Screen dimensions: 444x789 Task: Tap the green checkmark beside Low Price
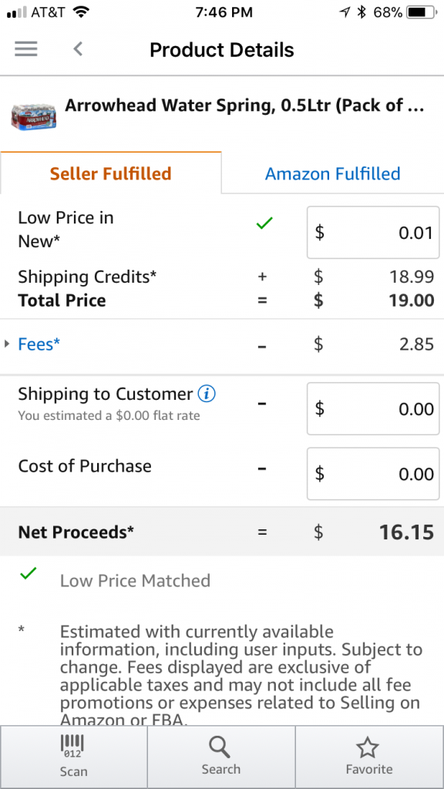264,223
